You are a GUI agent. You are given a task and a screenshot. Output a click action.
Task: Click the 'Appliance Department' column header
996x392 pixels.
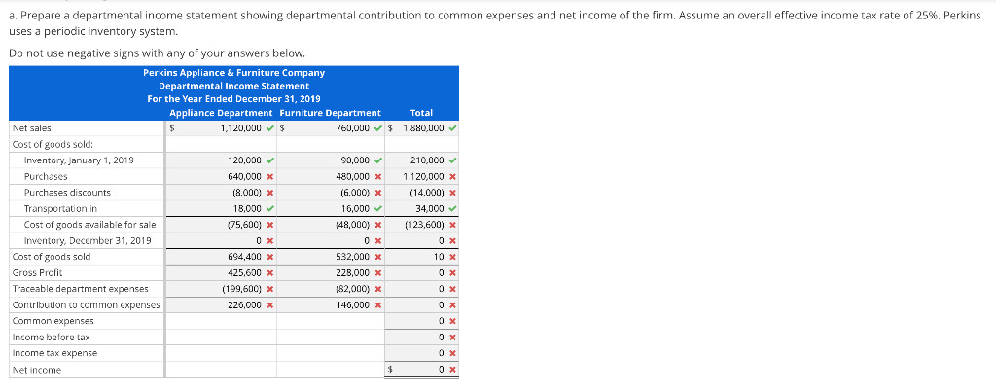[x=221, y=113]
